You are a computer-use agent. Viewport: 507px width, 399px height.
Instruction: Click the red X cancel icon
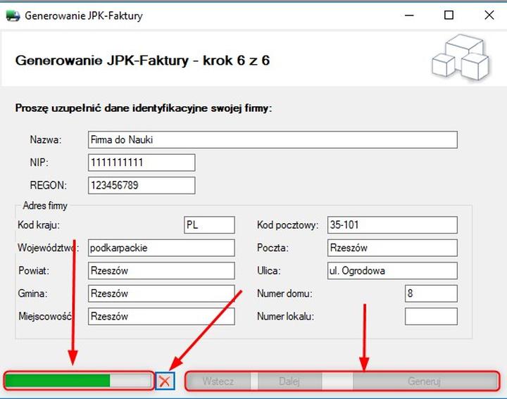tap(165, 381)
